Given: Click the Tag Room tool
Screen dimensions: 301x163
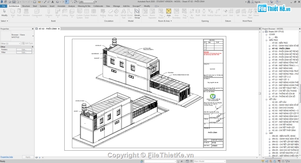Looking at the screenshot, I should 161,13.
